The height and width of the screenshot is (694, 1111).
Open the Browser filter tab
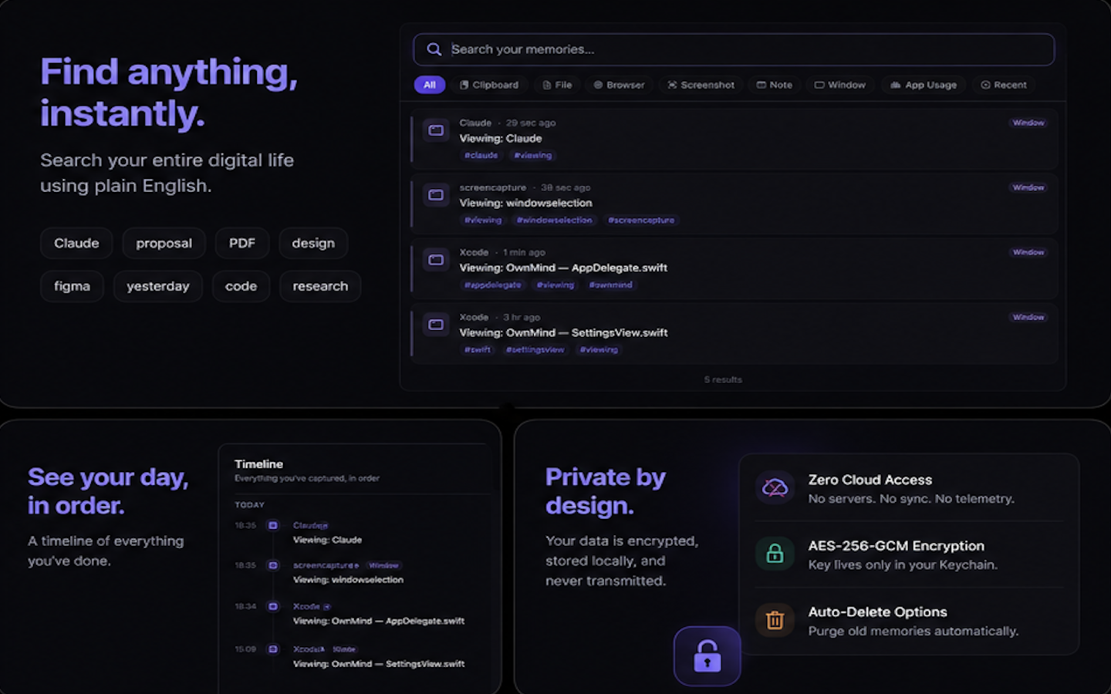pyautogui.click(x=619, y=85)
